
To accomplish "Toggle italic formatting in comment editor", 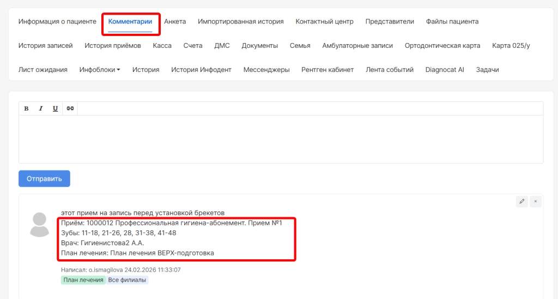I will coord(41,108).
